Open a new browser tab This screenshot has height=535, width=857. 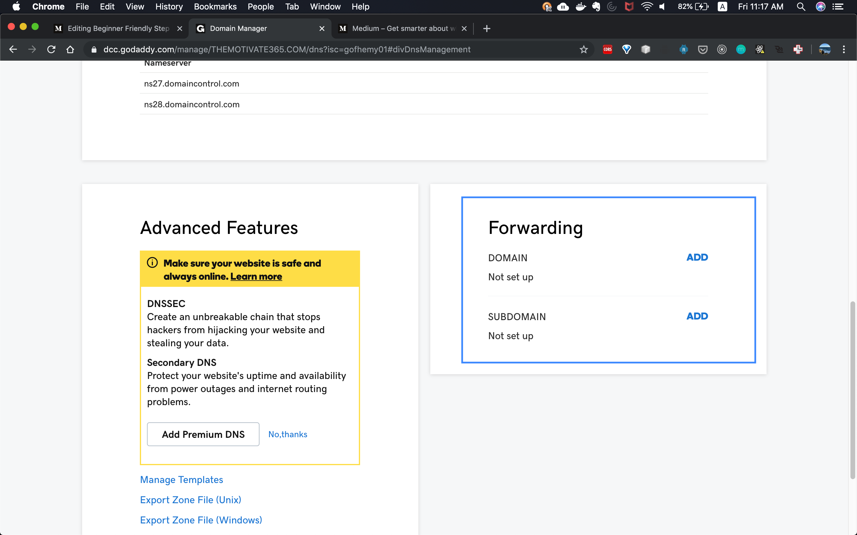(x=487, y=29)
